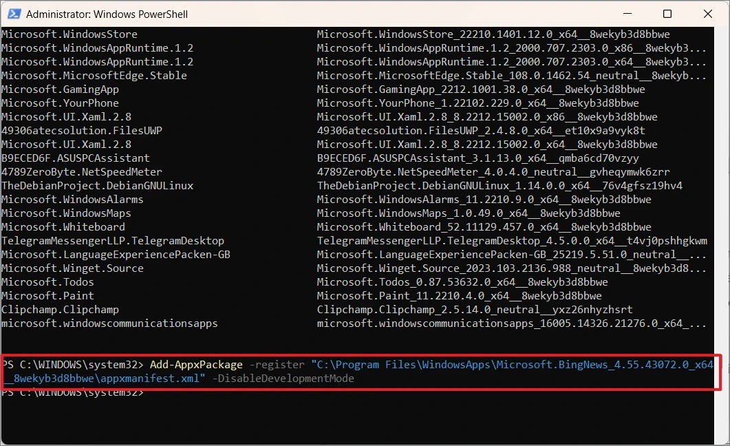
Task: Select the Microsoft.Todos line
Action: pos(47,282)
